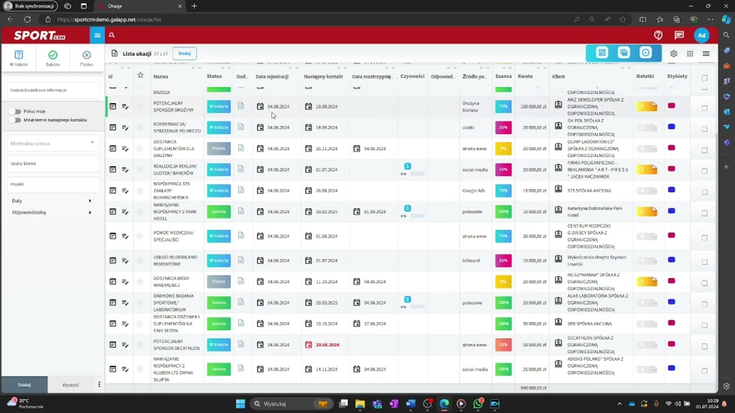Tick checkbox for POTENCJALNY SPONSOR DRUŻYNY row

pos(705,108)
